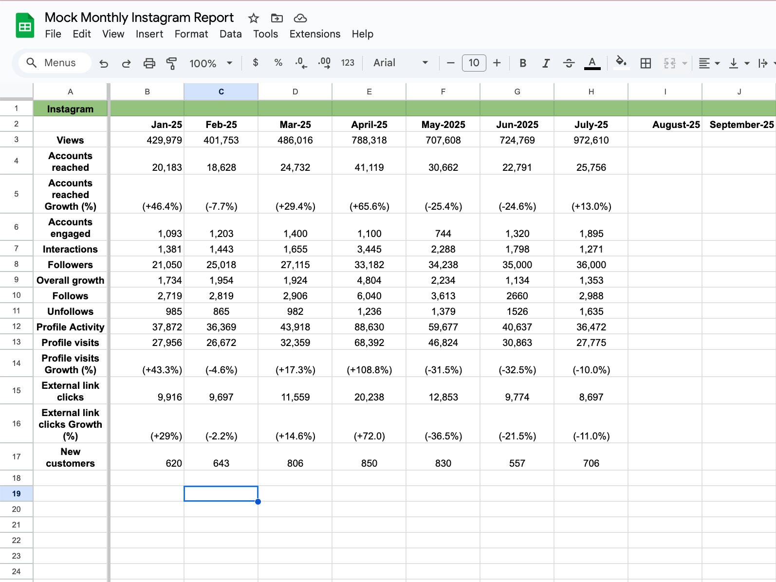Image resolution: width=776 pixels, height=582 pixels.
Task: Activate the paint format tool
Action: pos(171,63)
